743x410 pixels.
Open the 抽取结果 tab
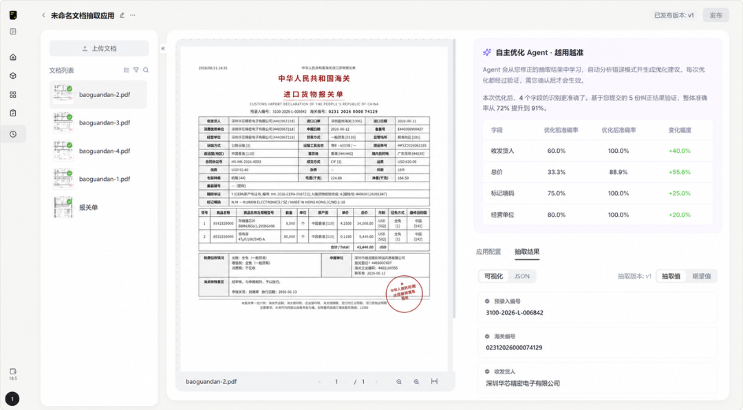527,252
